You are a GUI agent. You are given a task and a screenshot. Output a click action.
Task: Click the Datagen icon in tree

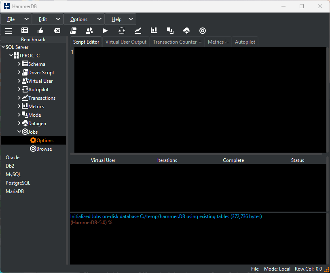[x=25, y=123]
